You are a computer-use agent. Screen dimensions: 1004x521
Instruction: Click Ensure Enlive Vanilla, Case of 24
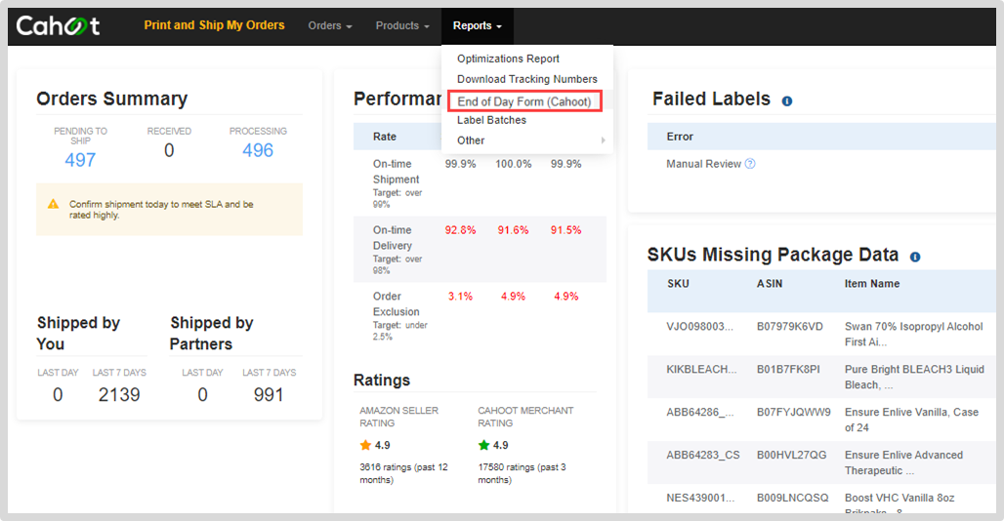coord(911,420)
